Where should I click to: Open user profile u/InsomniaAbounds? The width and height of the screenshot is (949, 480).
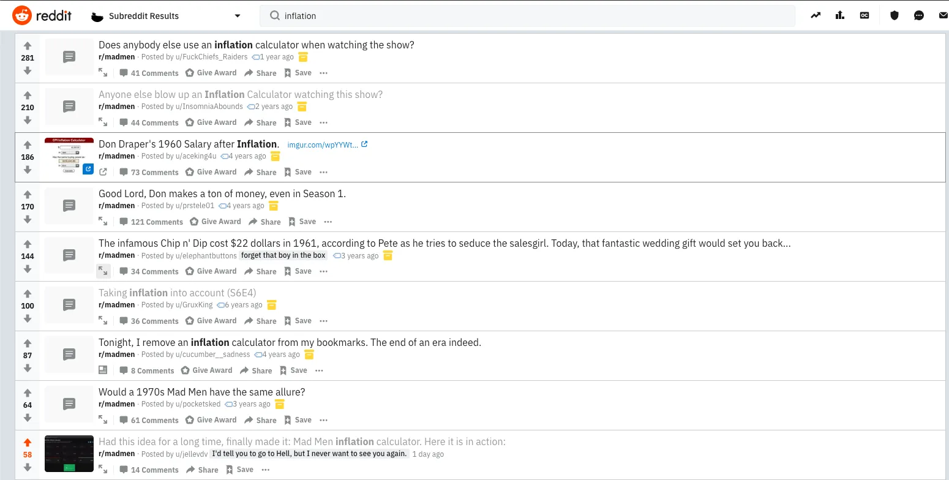[x=209, y=107]
